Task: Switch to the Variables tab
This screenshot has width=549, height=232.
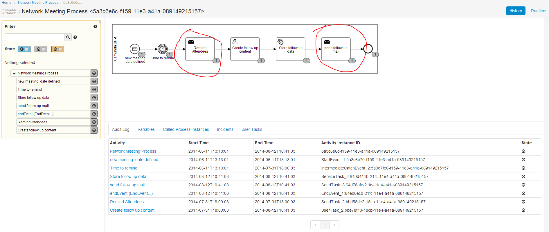Action: tap(146, 129)
